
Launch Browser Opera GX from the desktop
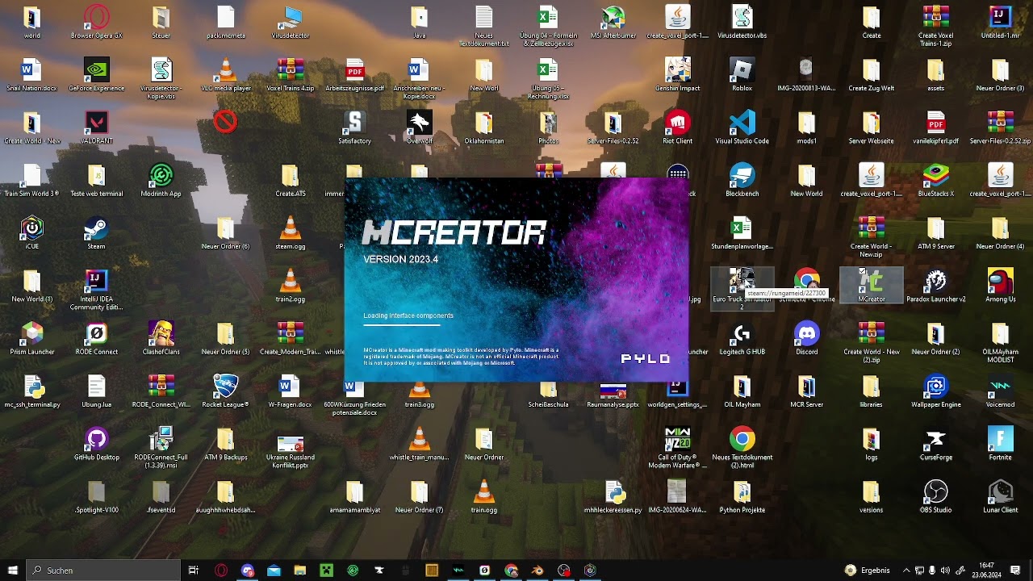96,23
